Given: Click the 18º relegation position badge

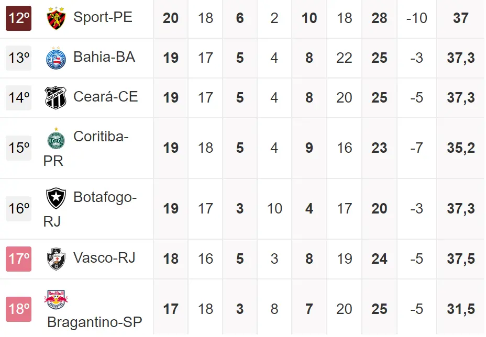Looking at the screenshot, I should point(19,309).
